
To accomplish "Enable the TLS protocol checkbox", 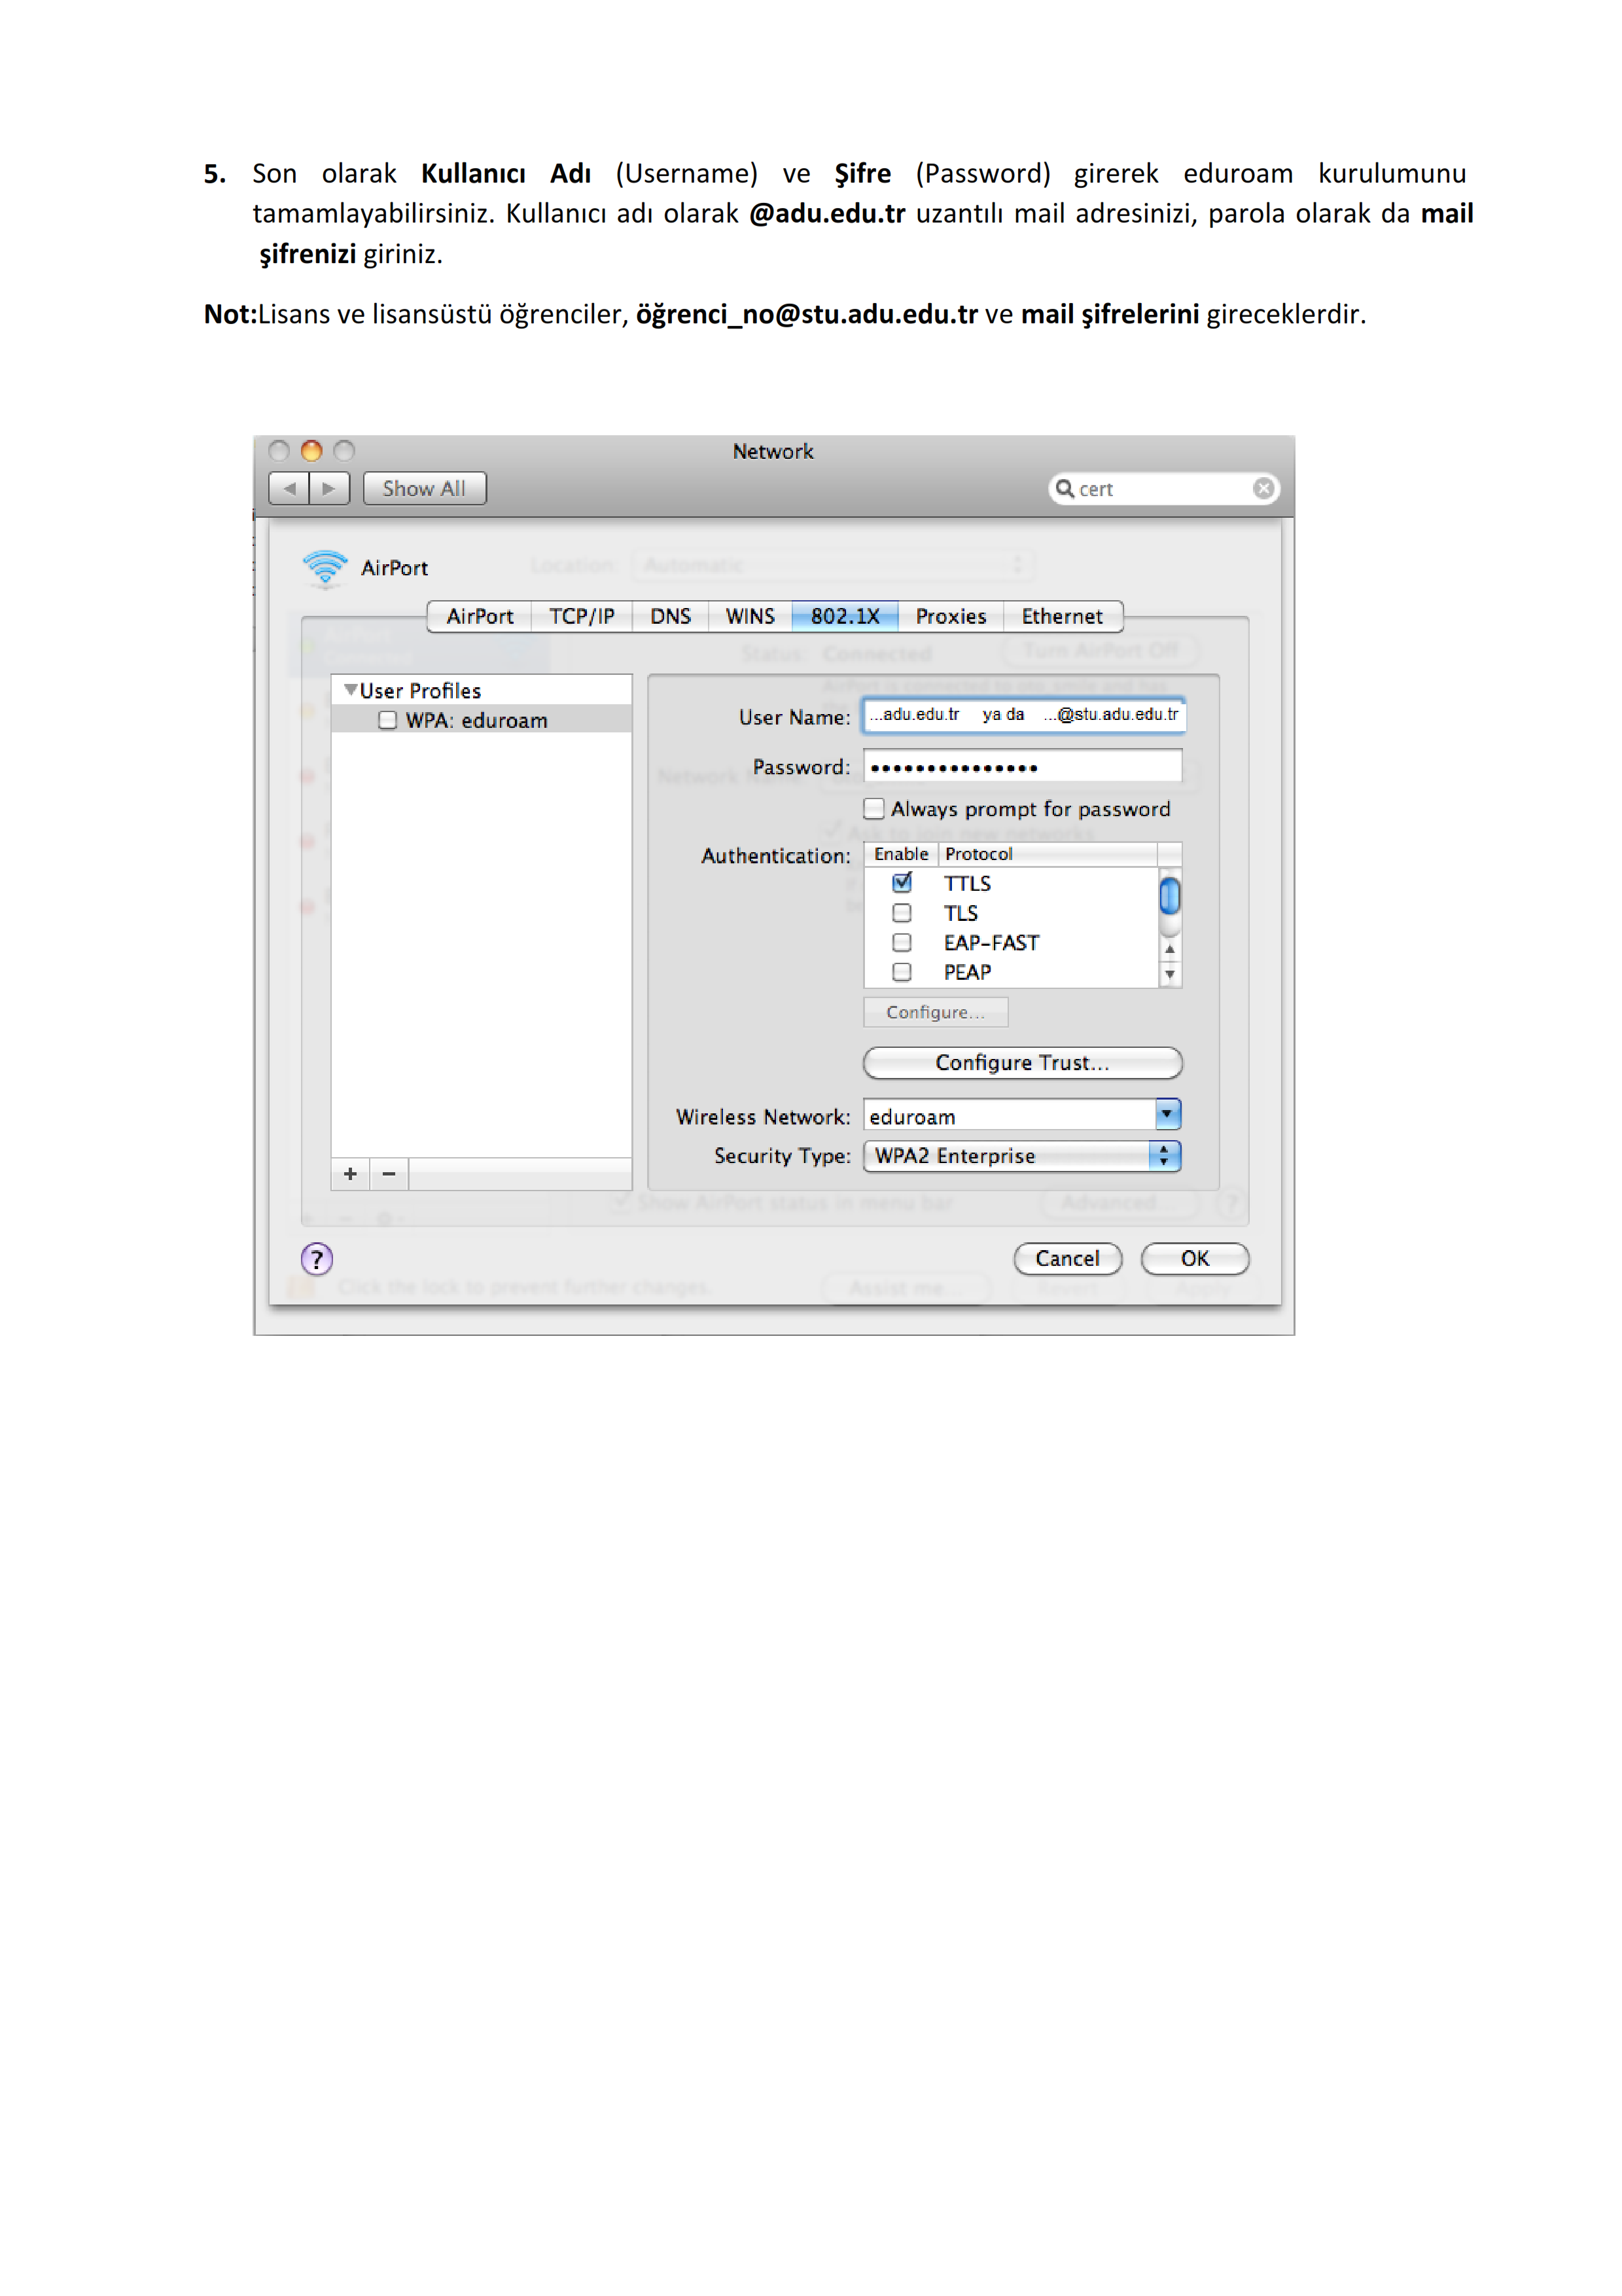I will click(902, 913).
